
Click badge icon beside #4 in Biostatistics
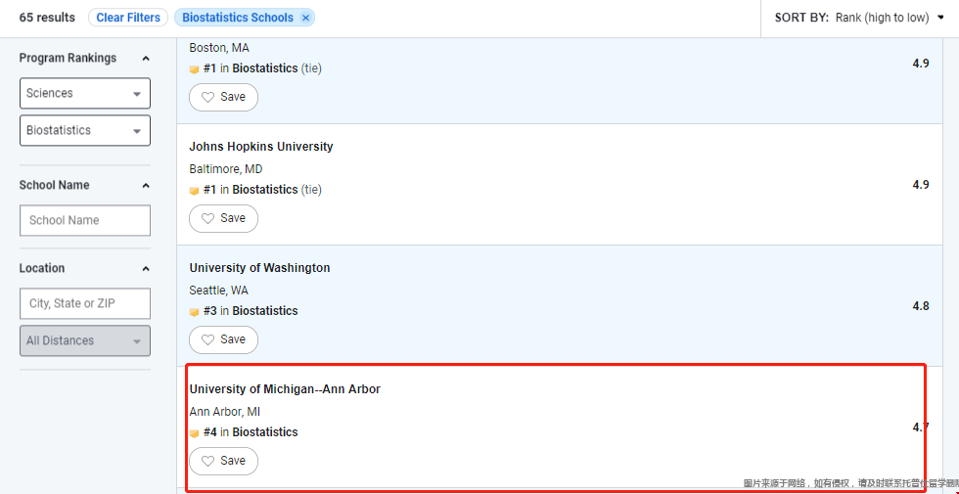tap(195, 432)
